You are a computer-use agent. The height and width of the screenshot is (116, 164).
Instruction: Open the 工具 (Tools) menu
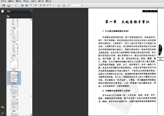point(33,1)
